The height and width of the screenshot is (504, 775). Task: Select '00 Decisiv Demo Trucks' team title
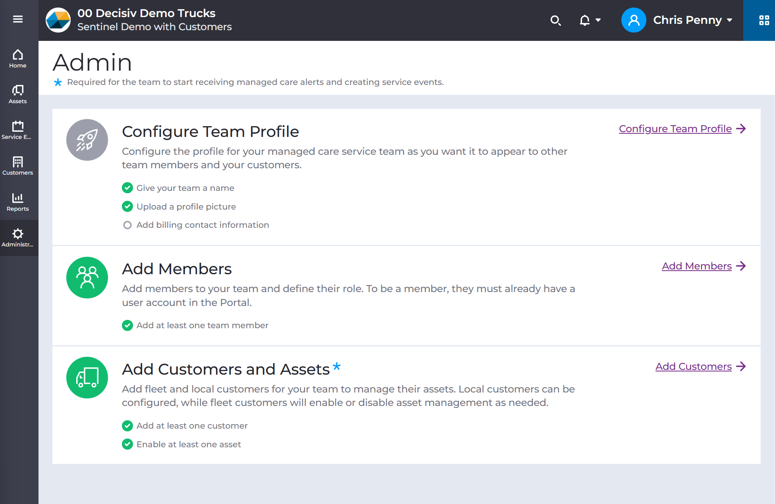click(146, 13)
